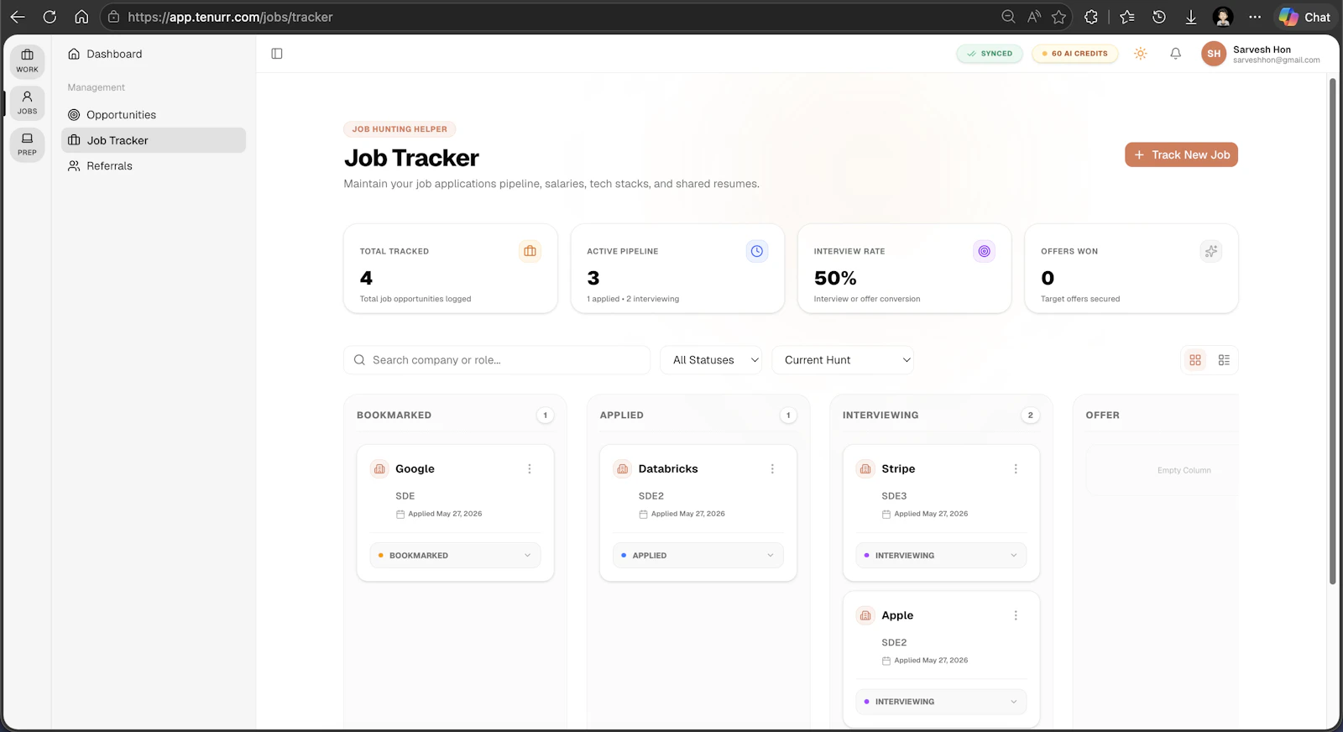This screenshot has height=732, width=1343.
Task: Go back using the browser back arrow
Action: pyautogui.click(x=18, y=17)
